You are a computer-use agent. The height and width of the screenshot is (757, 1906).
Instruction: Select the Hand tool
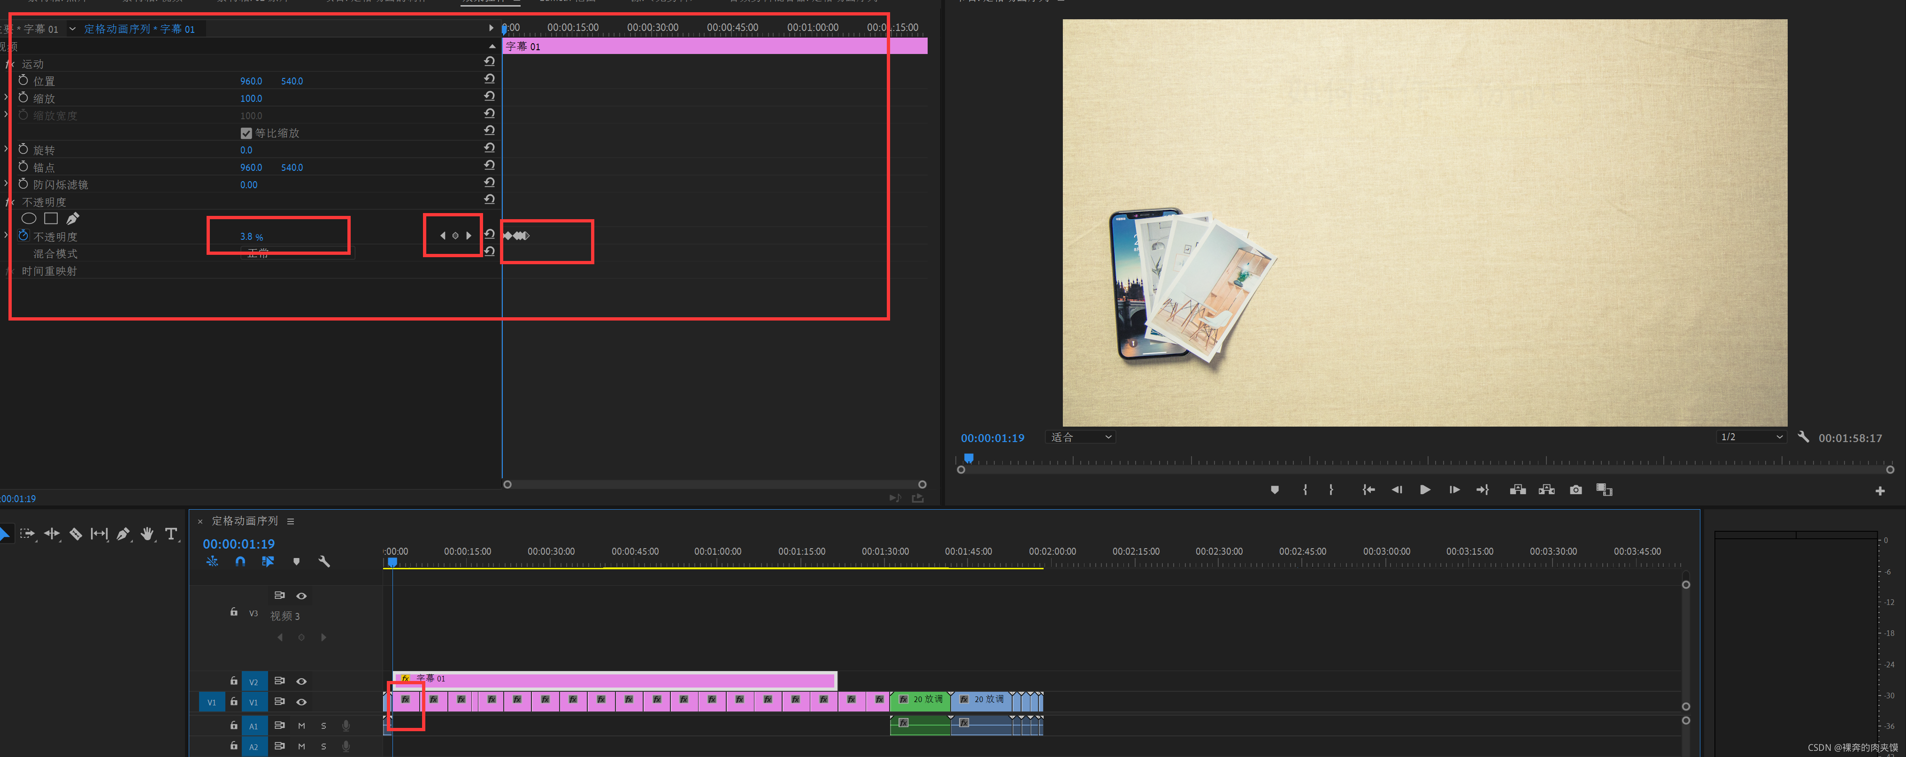(146, 534)
